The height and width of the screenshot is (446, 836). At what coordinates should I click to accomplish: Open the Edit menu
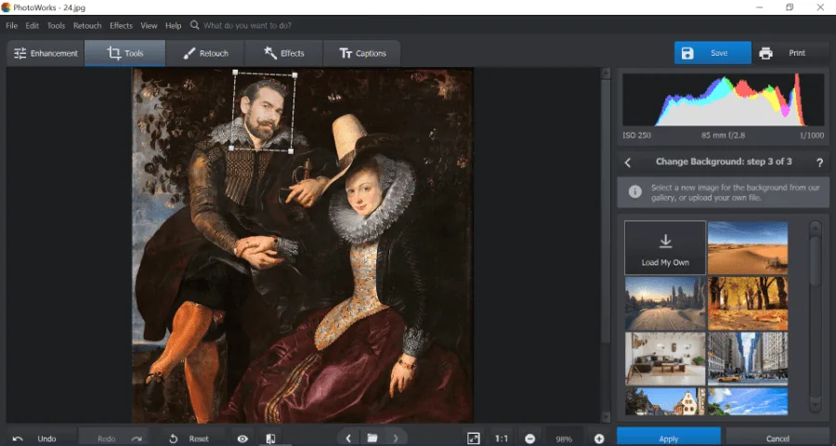(32, 25)
